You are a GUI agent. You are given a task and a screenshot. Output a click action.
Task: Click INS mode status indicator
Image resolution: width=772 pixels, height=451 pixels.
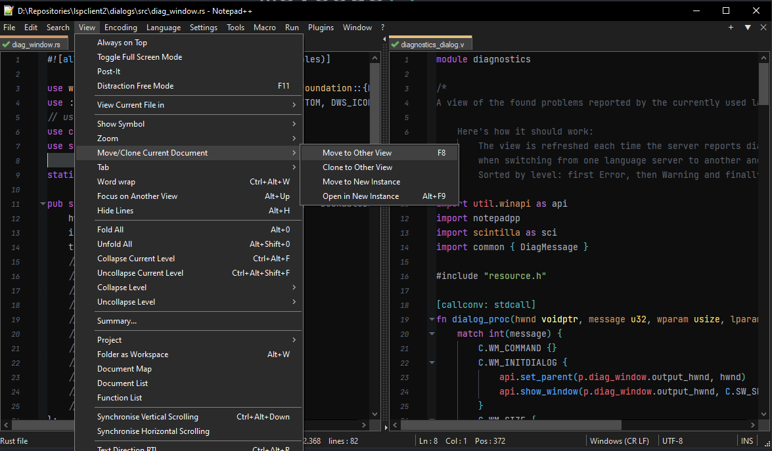pos(747,441)
